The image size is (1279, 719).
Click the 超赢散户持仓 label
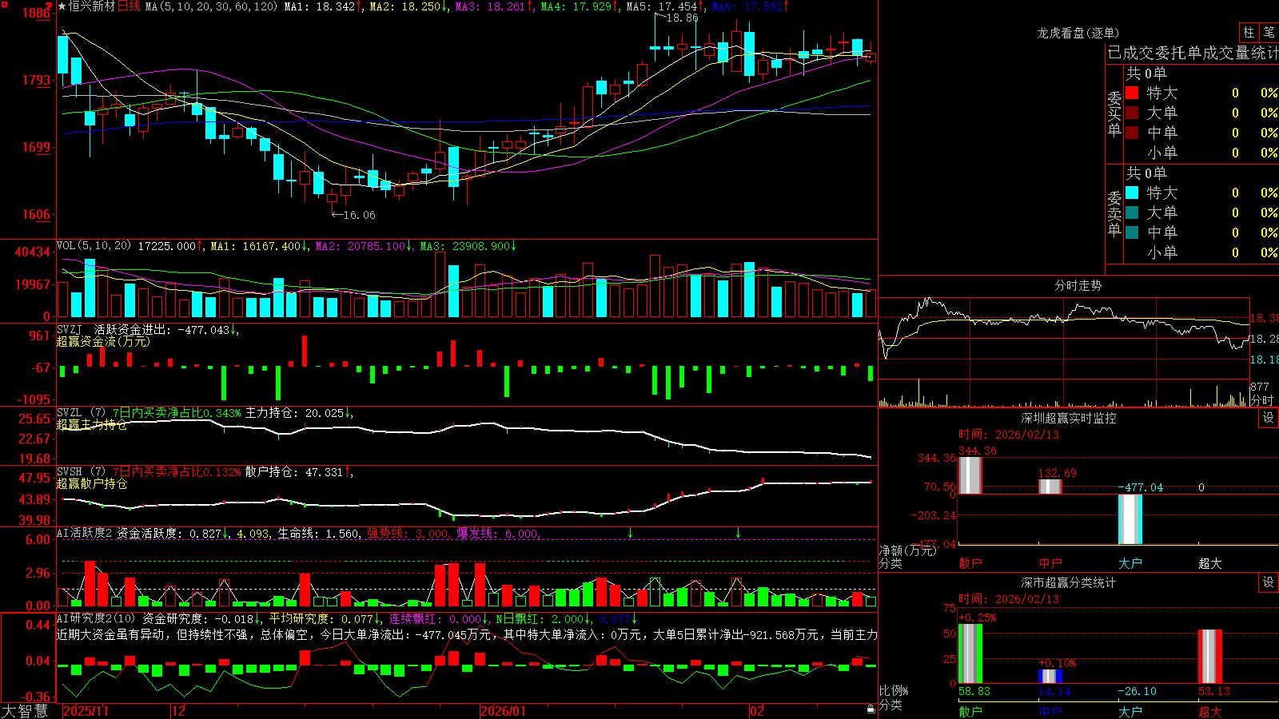tap(92, 483)
